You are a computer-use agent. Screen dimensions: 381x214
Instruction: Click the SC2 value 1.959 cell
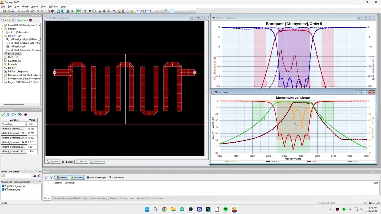32,152
